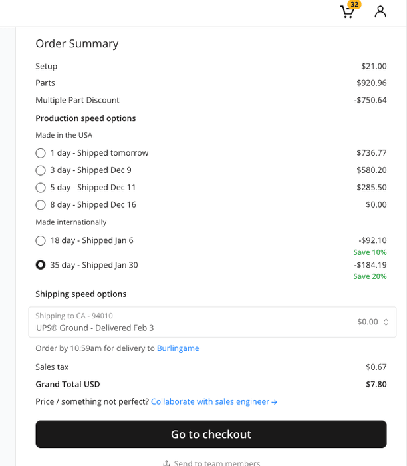The width and height of the screenshot is (407, 466).
Task: Choose 8 day - Shipped Dec 16 production speed
Action: pyautogui.click(x=41, y=205)
